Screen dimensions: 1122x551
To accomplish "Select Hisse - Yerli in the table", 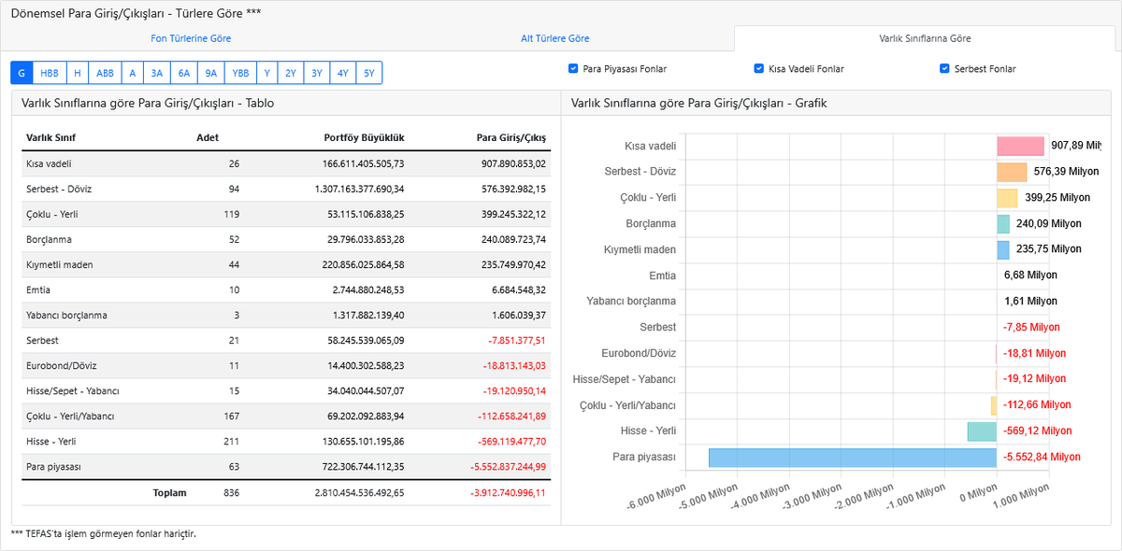I will [x=51, y=441].
